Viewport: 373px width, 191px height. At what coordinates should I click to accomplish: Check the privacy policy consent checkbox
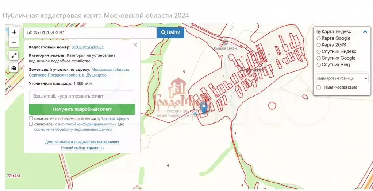tap(31, 124)
